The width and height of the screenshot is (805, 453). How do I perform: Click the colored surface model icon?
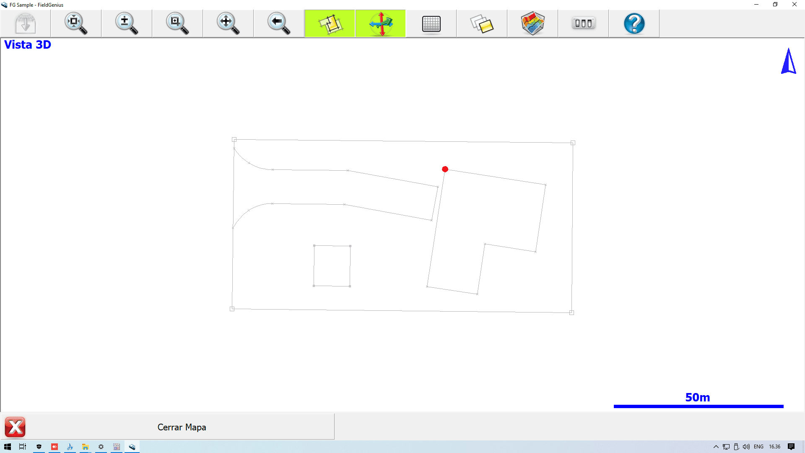click(x=532, y=23)
